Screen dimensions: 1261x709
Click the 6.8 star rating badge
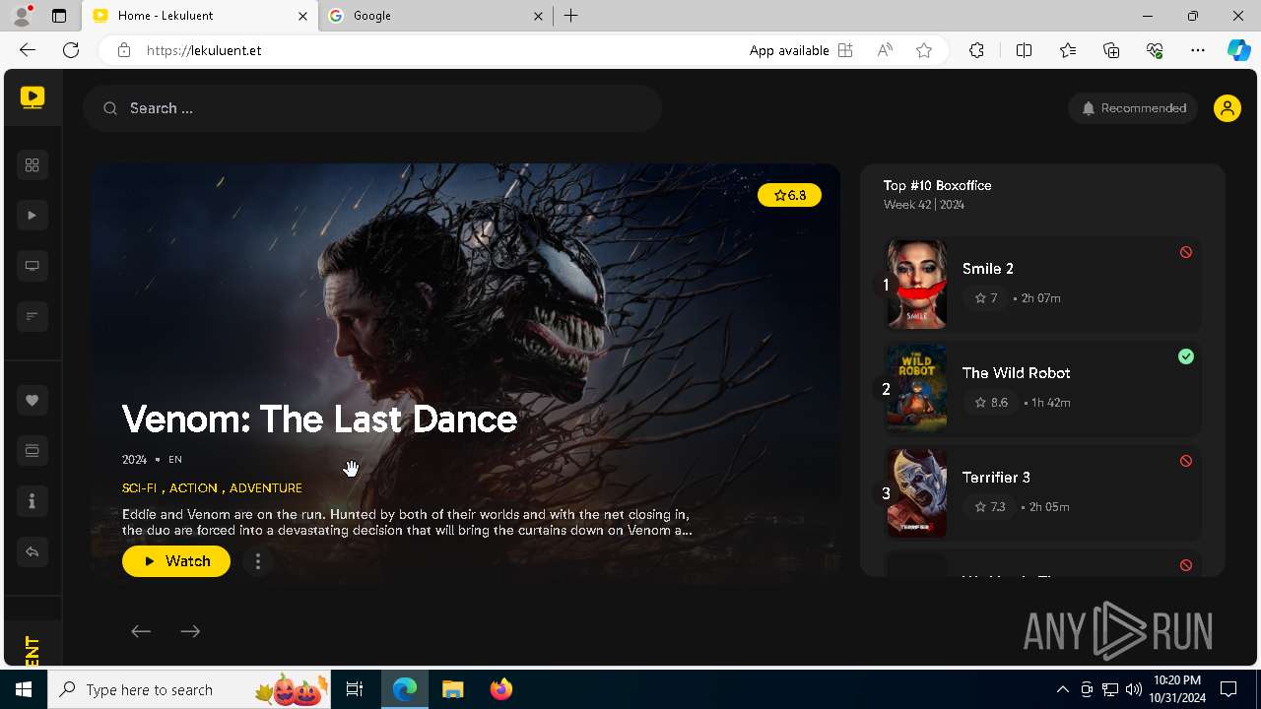click(789, 195)
